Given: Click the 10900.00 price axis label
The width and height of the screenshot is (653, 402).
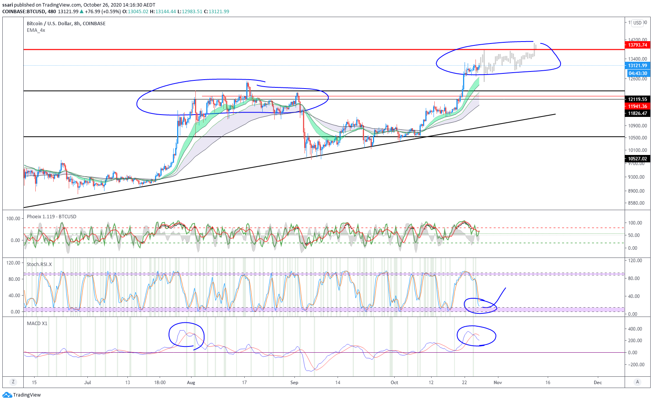Looking at the screenshot, I should (x=637, y=126).
